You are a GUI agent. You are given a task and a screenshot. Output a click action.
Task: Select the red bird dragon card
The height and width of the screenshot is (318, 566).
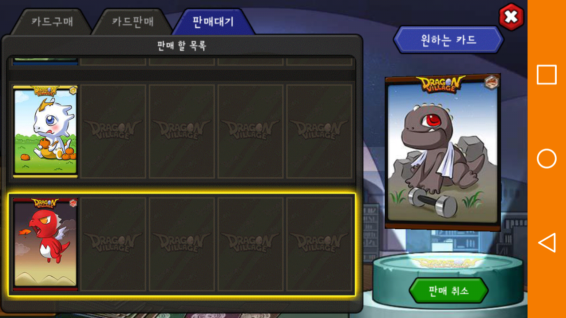(45, 244)
